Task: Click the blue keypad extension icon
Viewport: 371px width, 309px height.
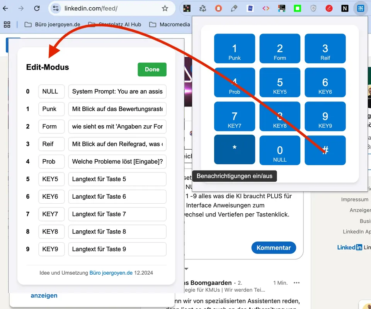Action: (361, 8)
